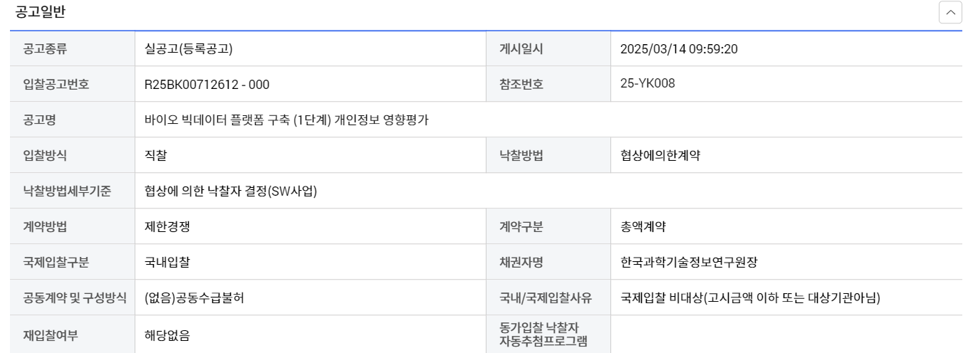Select the 제한경쟁 value
This screenshot has height=353, width=963.
click(x=167, y=227)
